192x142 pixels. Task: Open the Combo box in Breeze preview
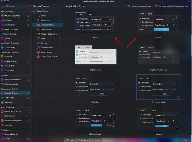[101, 20]
